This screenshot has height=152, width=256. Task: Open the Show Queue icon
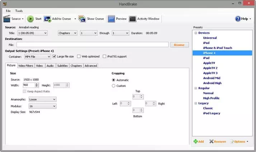pyautogui.click(x=82, y=19)
